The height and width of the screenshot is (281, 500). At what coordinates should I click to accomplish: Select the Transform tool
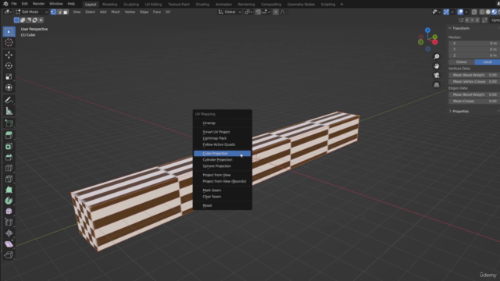[x=9, y=87]
